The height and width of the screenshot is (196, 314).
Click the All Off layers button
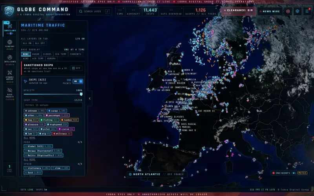[x=40, y=43]
